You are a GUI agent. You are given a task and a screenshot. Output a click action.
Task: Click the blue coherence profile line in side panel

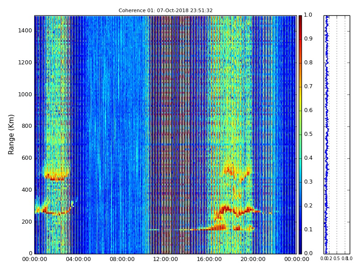(x=326, y=135)
